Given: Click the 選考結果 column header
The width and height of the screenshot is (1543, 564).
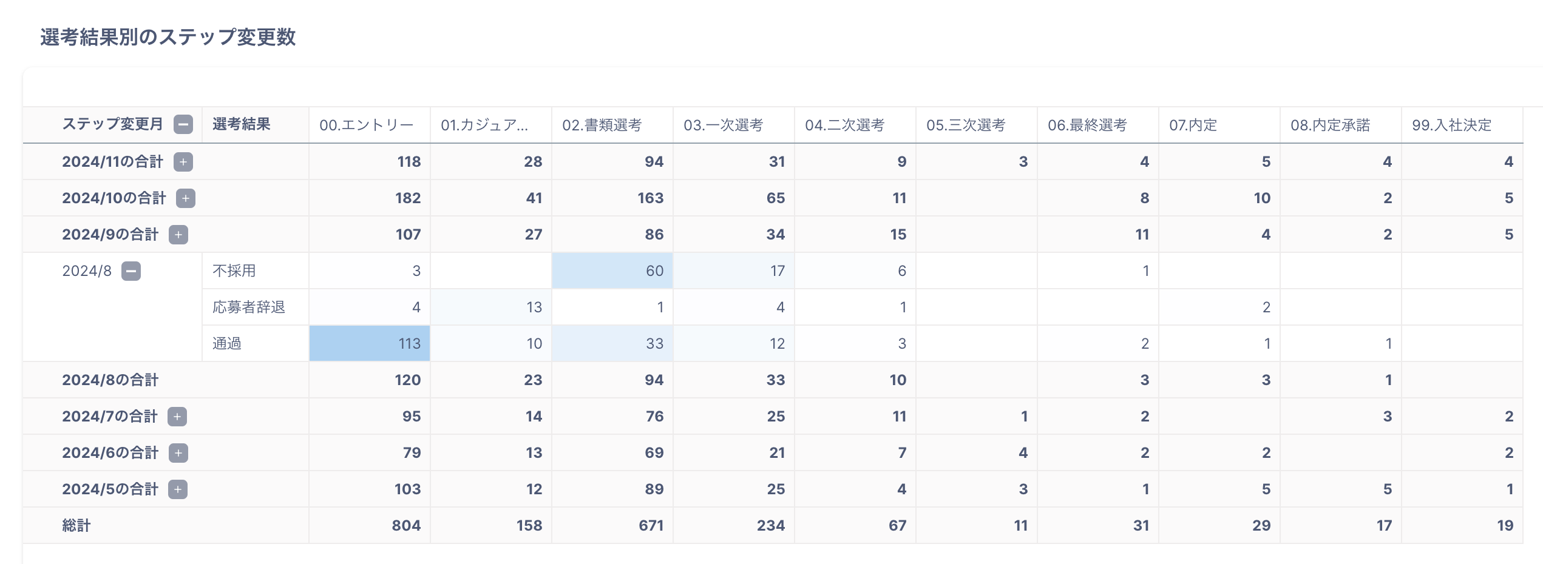Looking at the screenshot, I should [x=241, y=124].
